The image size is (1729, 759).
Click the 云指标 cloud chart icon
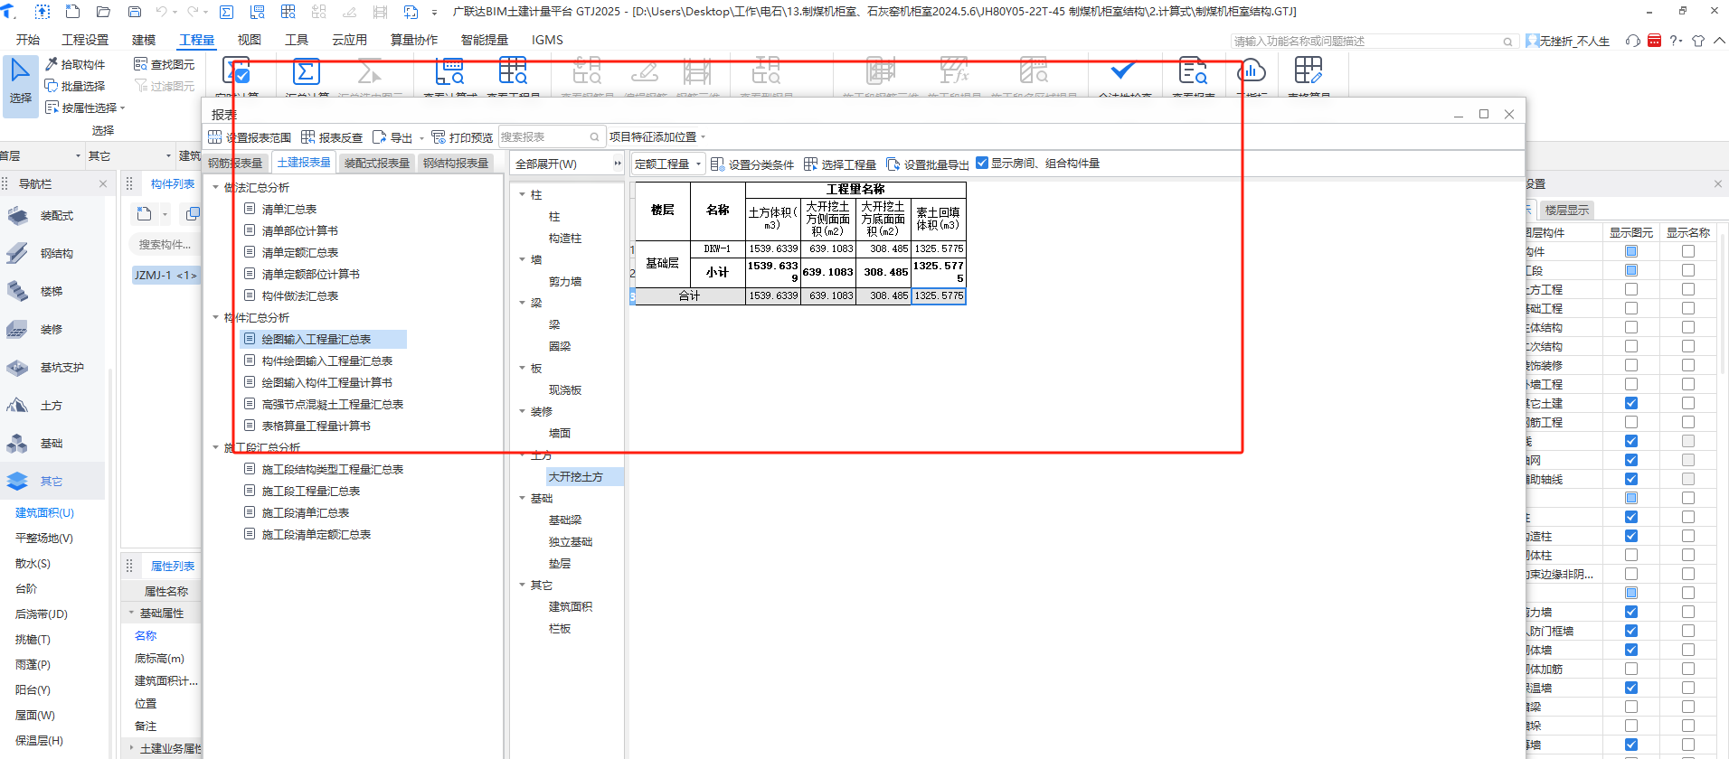[1252, 71]
